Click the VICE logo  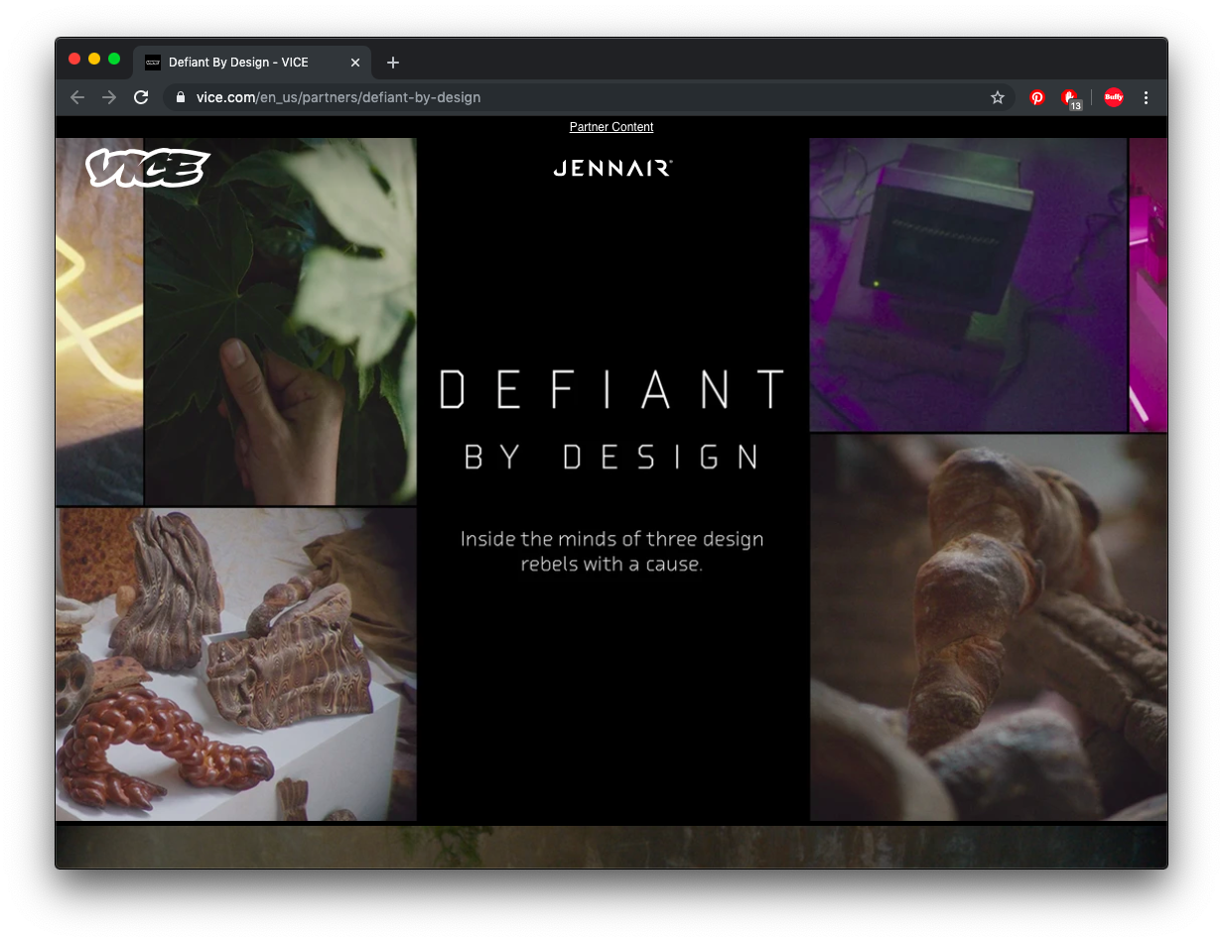(x=147, y=168)
